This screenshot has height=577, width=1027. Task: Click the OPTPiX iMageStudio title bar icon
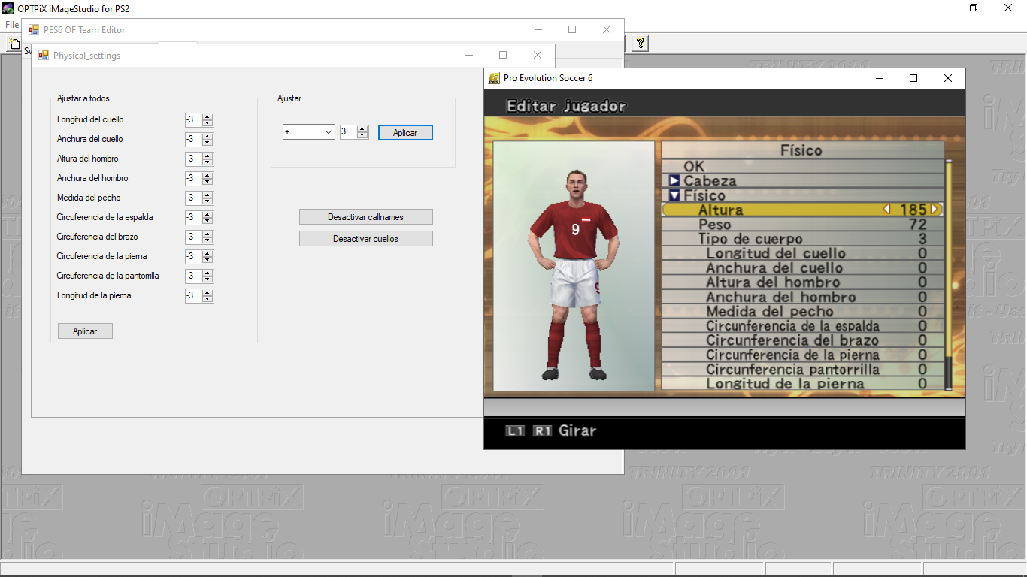8,8
